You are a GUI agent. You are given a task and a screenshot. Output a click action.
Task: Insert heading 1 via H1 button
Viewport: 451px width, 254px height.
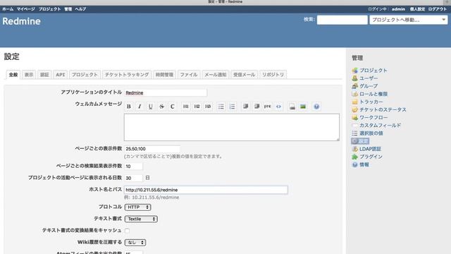[186, 107]
